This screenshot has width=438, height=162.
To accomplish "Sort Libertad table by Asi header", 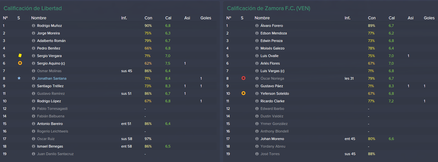I will click(187, 18).
